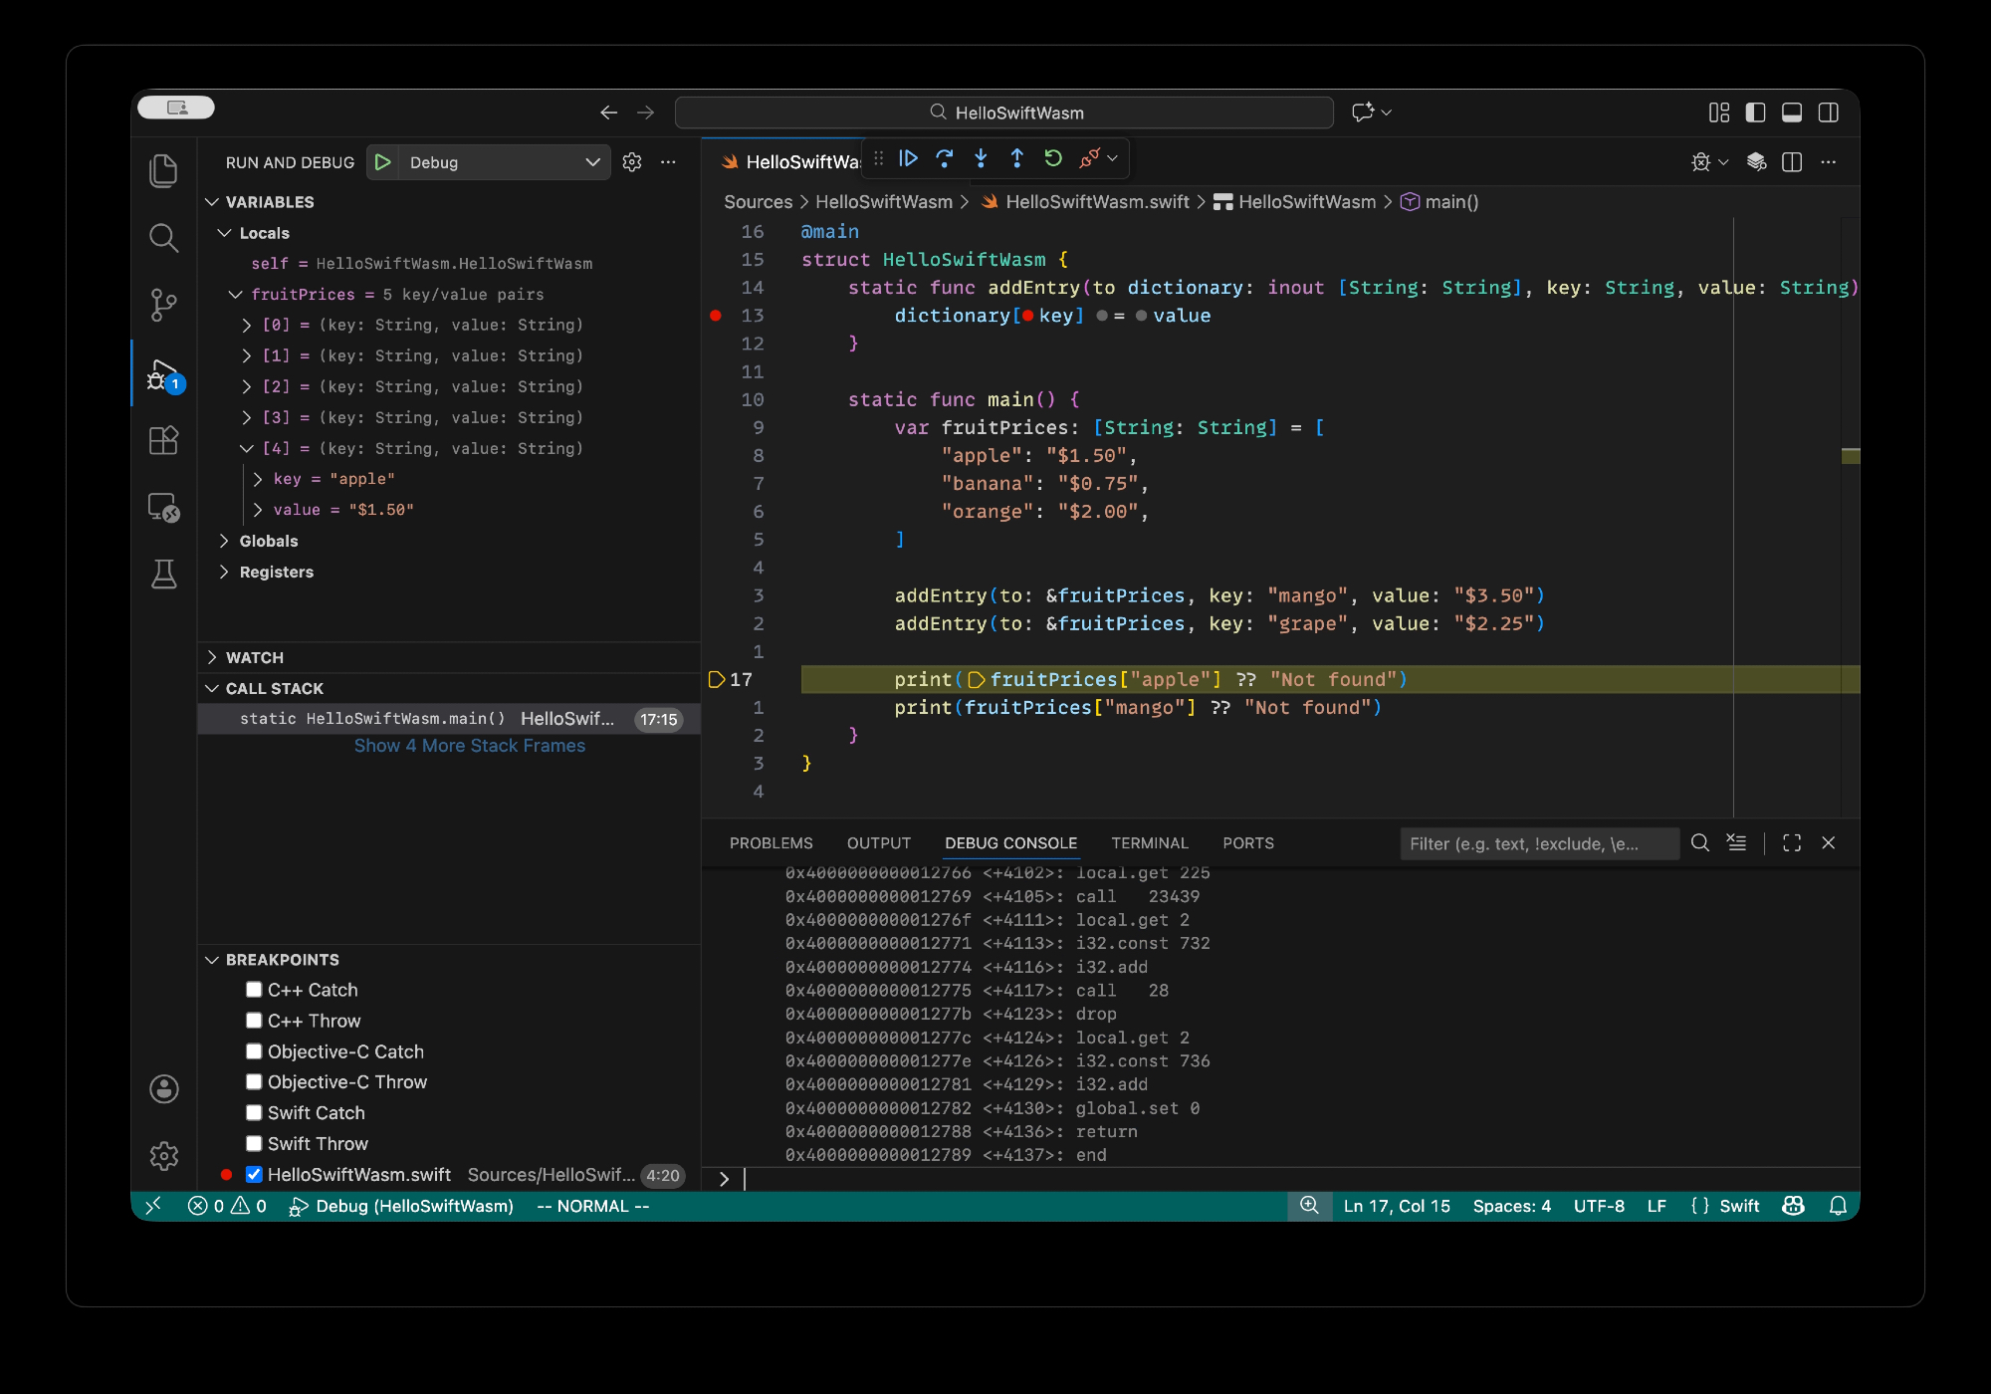Enable the Swift Throw breakpoint
1991x1394 pixels.
point(254,1143)
